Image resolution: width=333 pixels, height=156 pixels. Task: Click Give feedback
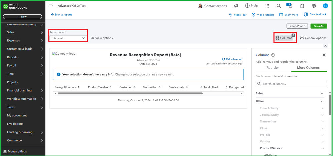(x=315, y=14)
